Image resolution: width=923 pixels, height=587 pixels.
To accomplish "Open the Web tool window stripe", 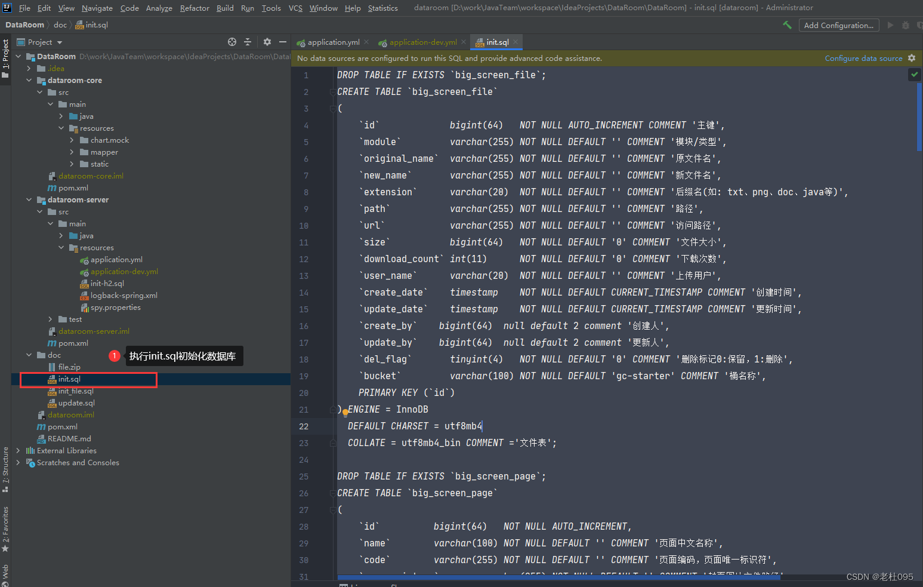I will pyautogui.click(x=5, y=574).
